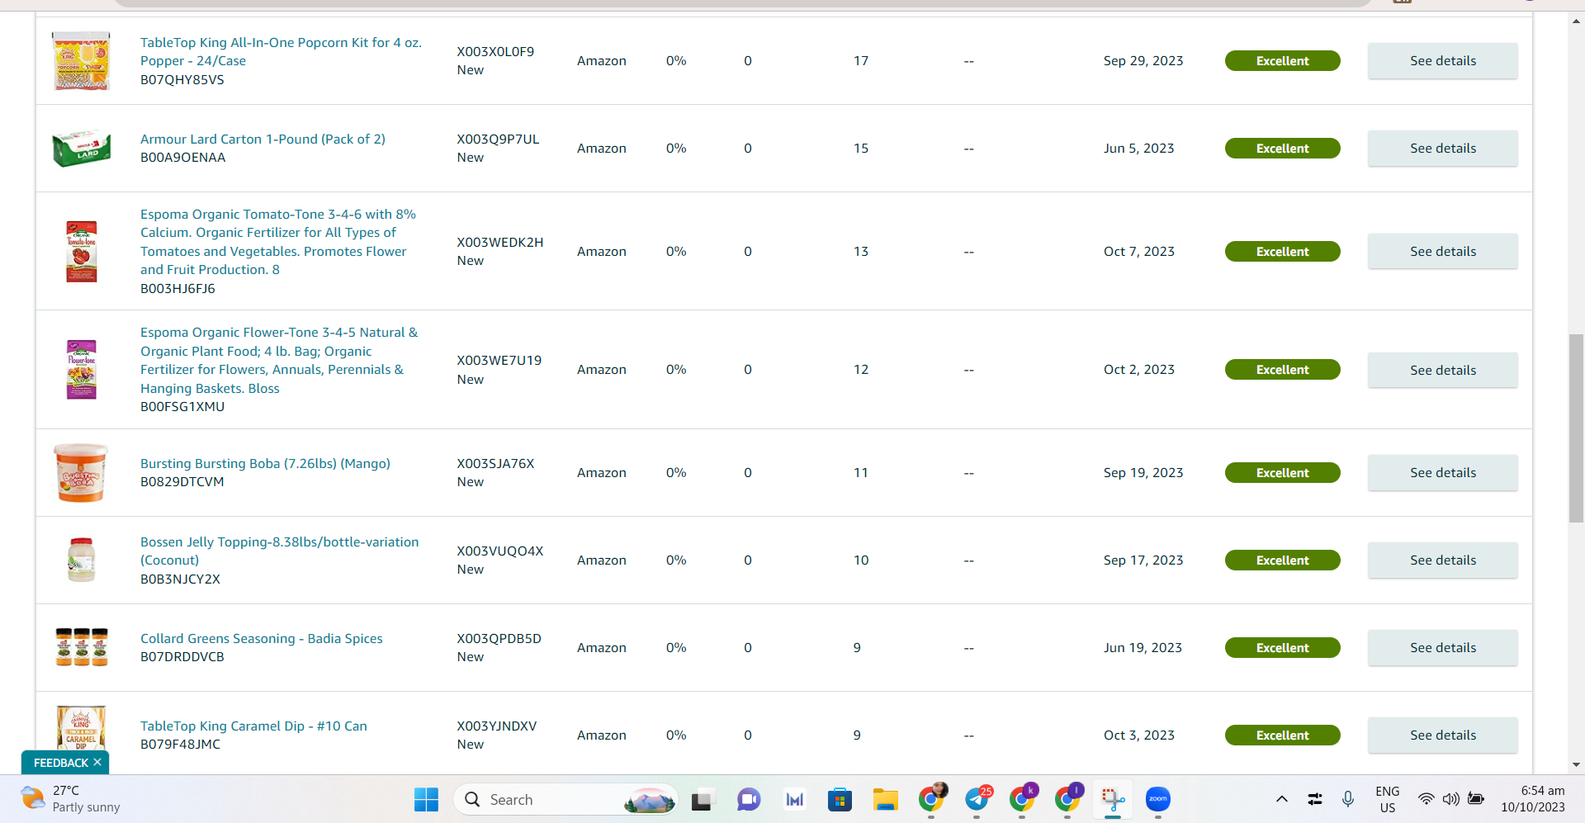The height and width of the screenshot is (823, 1585).
Task: See details for Bossen Jelly Topping
Action: (x=1442, y=560)
